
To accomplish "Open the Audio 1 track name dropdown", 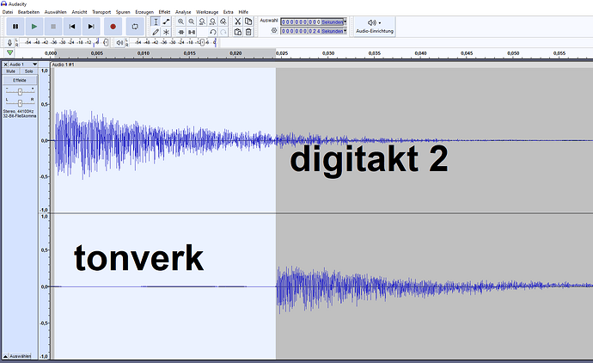I will point(34,64).
